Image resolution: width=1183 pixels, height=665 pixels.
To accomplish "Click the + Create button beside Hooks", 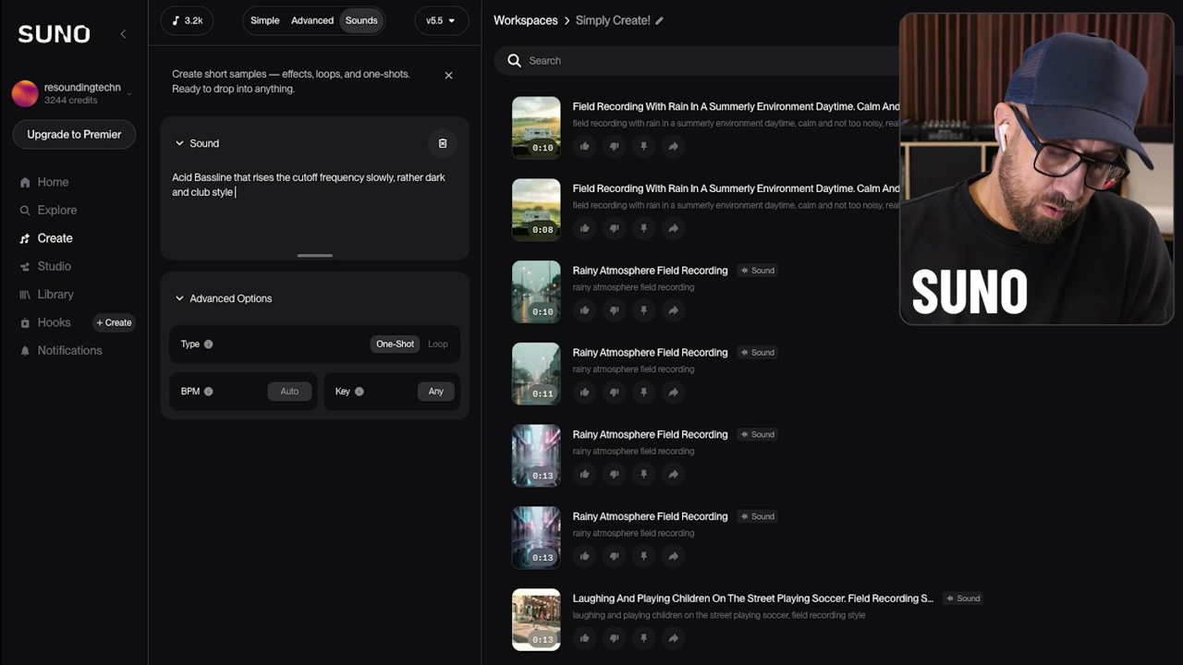I will pyautogui.click(x=115, y=322).
